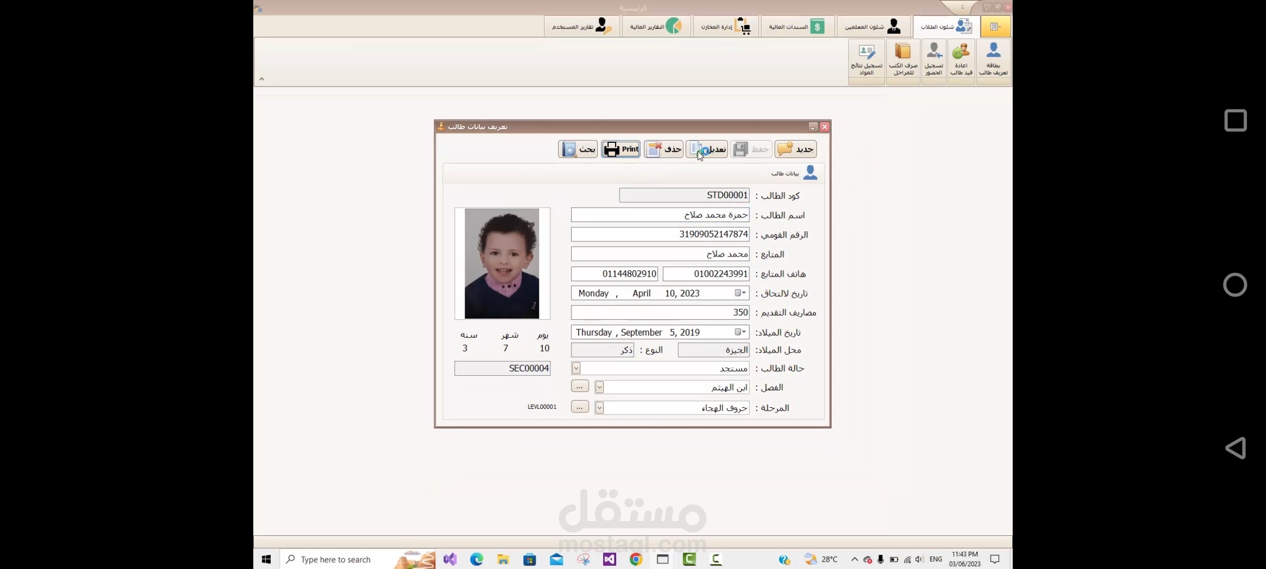Image resolution: width=1266 pixels, height=569 pixels.
Task: Open Camtasia recorder icon in taskbar
Action: coord(716,560)
